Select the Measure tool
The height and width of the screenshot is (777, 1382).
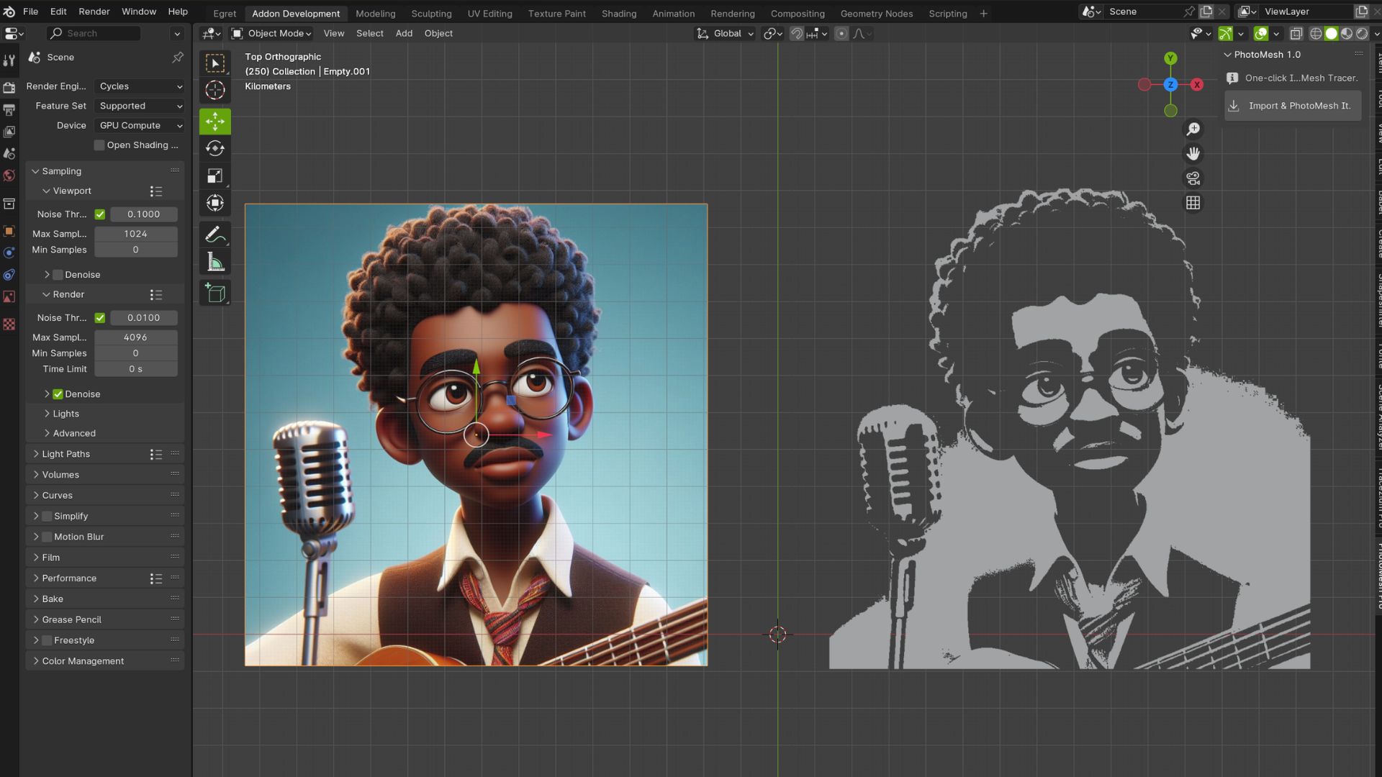(x=214, y=263)
